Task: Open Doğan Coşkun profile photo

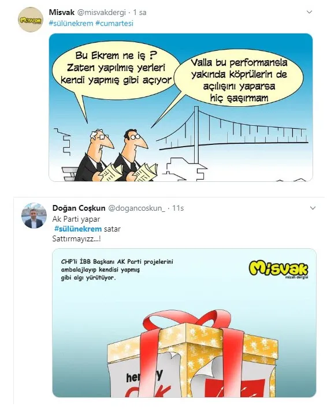Action: click(x=34, y=215)
